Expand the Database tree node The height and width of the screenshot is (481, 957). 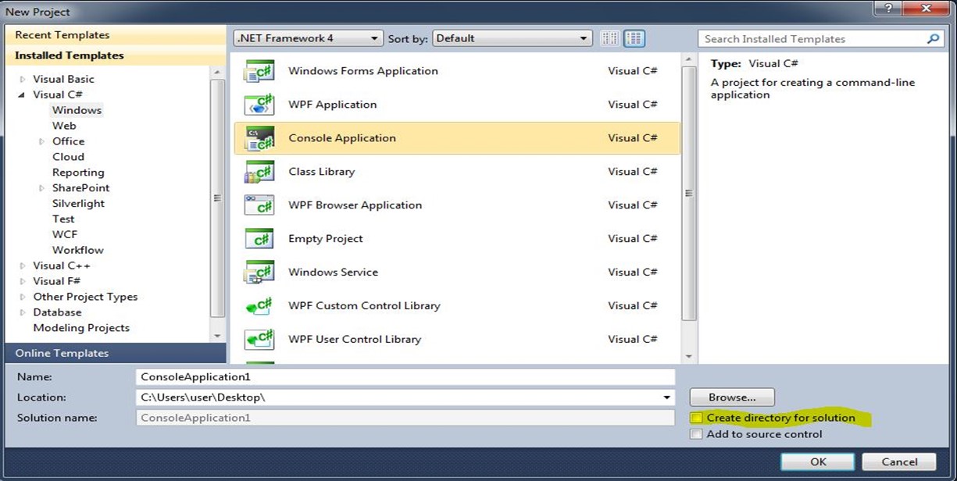pyautogui.click(x=22, y=312)
